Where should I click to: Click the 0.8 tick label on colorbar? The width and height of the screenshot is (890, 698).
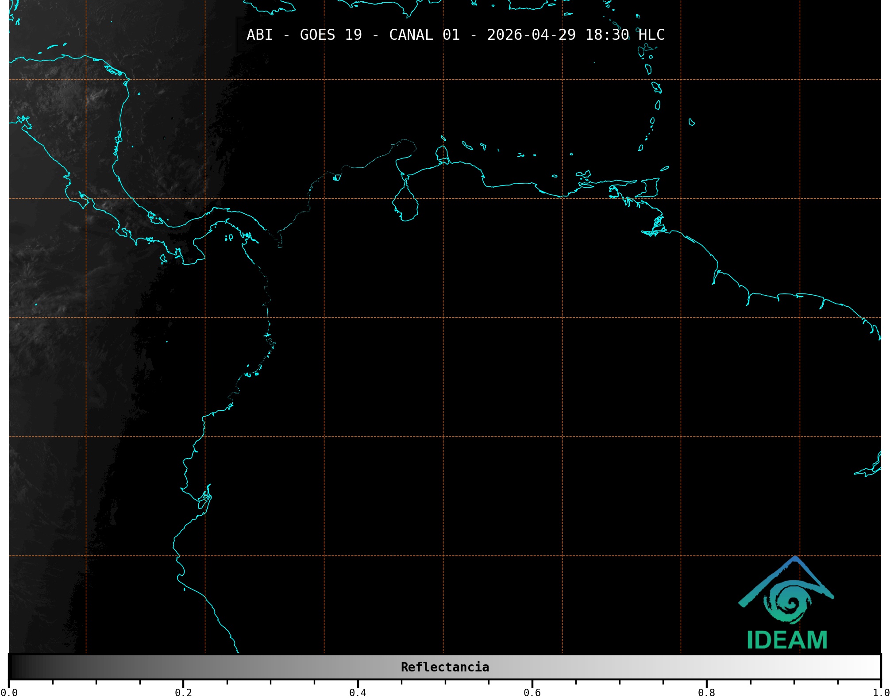[x=706, y=692]
